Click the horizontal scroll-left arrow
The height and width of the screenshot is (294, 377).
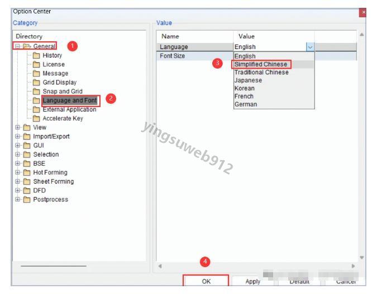pos(160,266)
